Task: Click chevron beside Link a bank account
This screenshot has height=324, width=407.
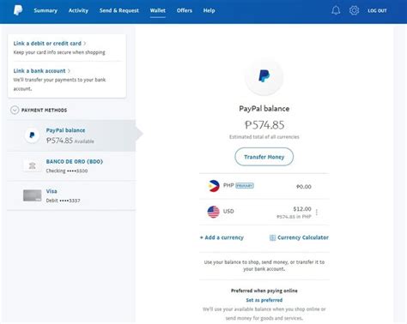Action: coord(69,71)
